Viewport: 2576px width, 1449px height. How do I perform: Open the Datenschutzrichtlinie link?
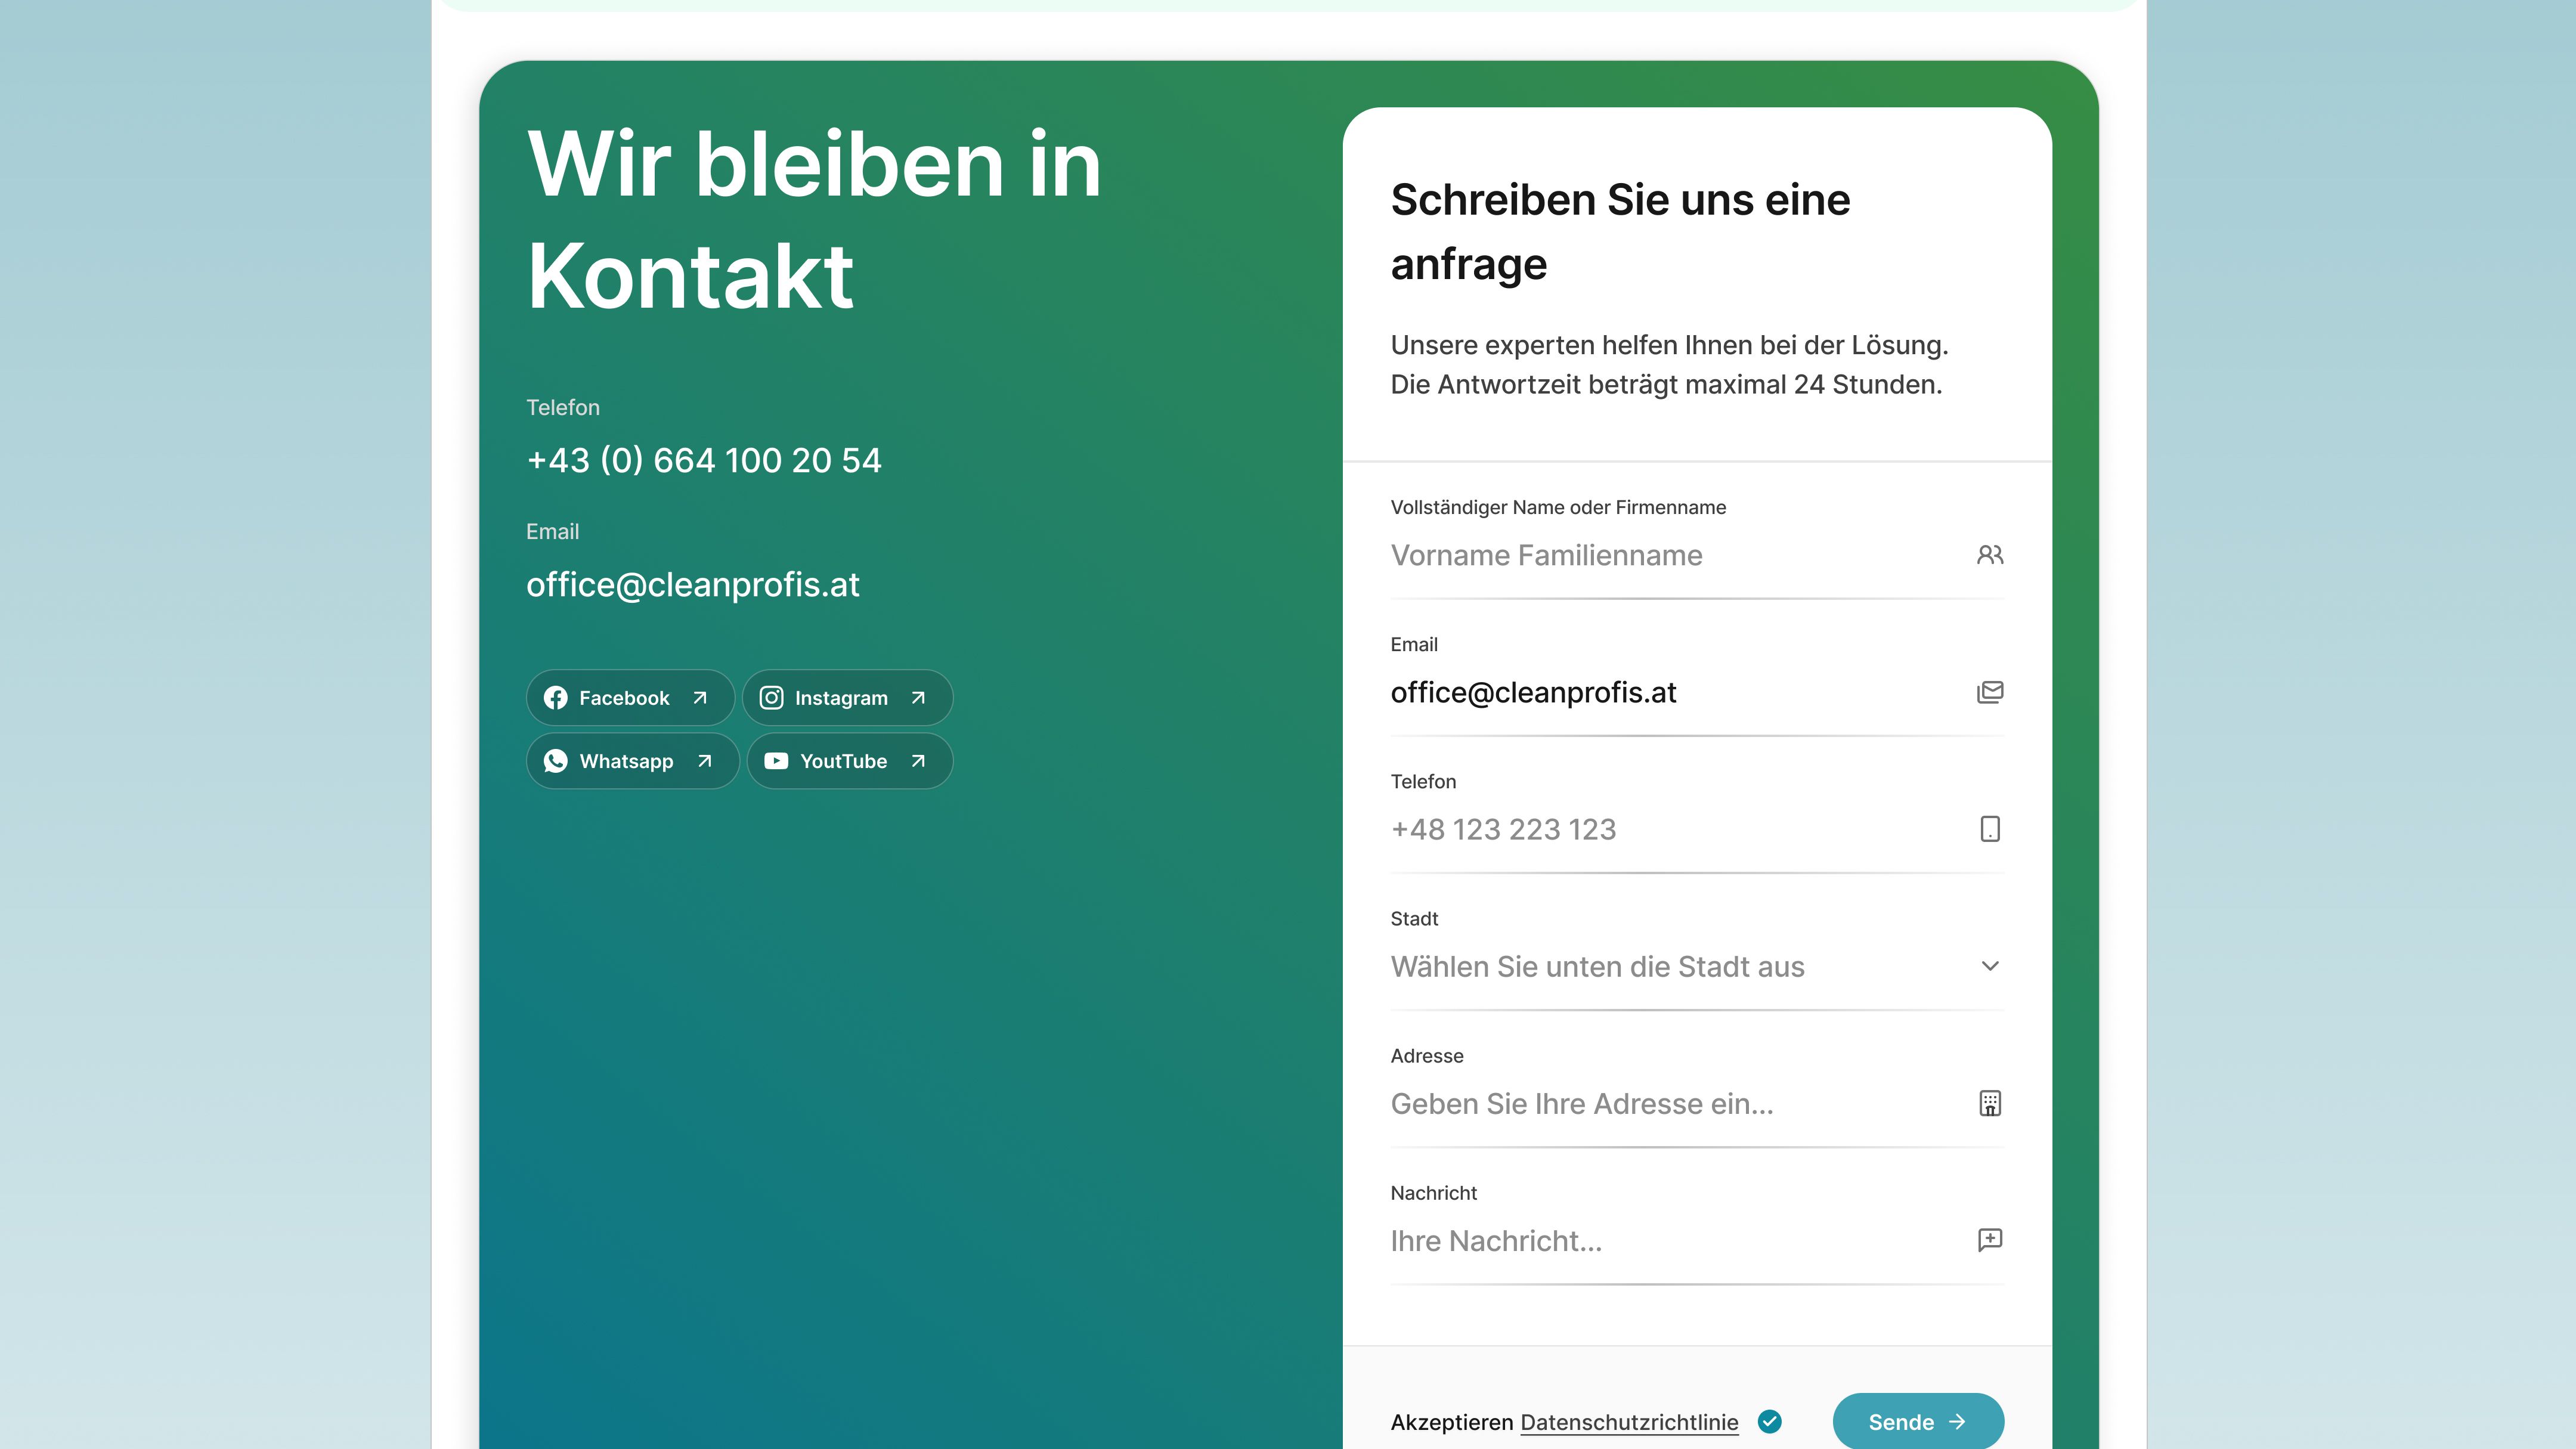pos(1629,1422)
